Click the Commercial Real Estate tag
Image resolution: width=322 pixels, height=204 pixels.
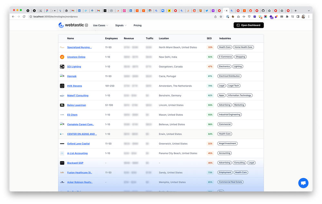(x=231, y=182)
